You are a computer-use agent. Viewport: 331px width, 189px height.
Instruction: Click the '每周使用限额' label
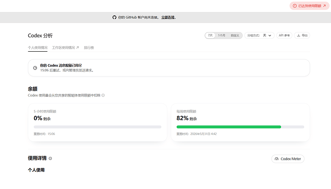click(x=187, y=111)
